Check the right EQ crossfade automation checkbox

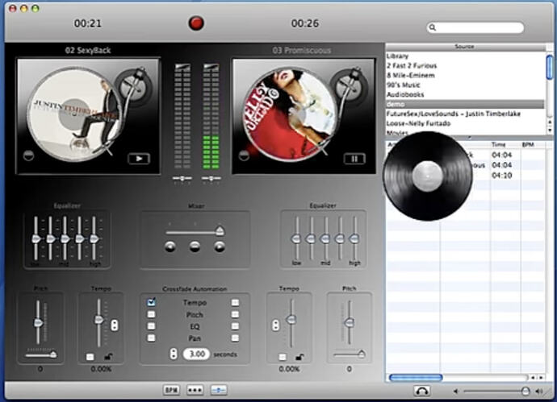tap(235, 326)
